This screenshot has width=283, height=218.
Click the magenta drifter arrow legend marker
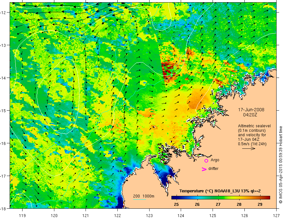point(204,169)
